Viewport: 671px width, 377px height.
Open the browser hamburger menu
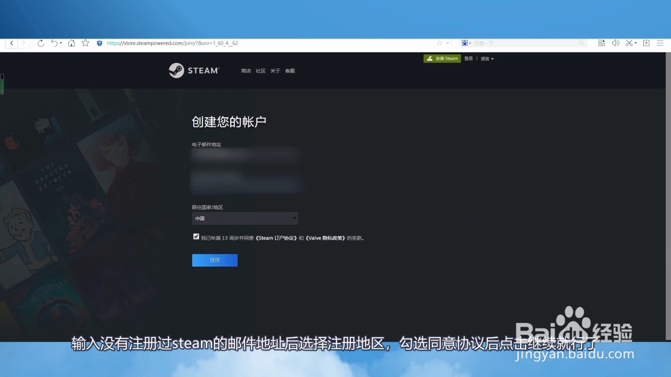[x=660, y=43]
